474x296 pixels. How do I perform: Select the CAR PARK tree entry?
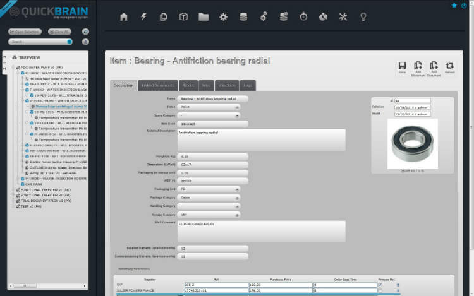(x=34, y=184)
